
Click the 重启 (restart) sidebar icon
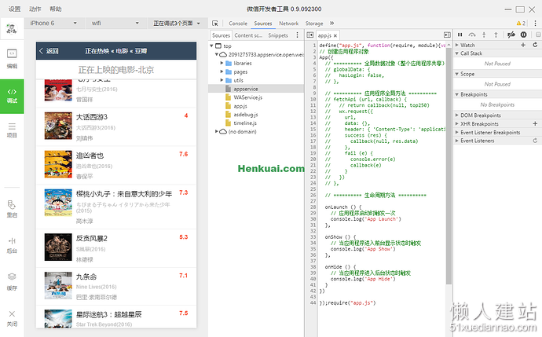click(x=12, y=209)
